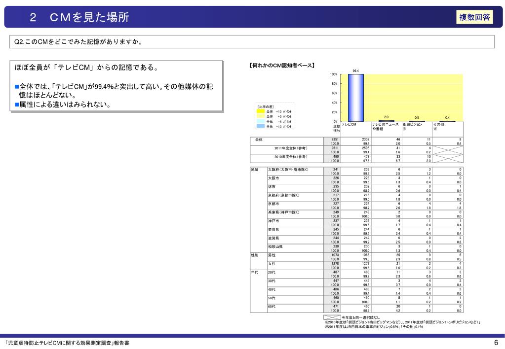The height and width of the screenshot is (349, 505).
Task: Click the '[比率の差]' legend title
Action: (x=266, y=107)
